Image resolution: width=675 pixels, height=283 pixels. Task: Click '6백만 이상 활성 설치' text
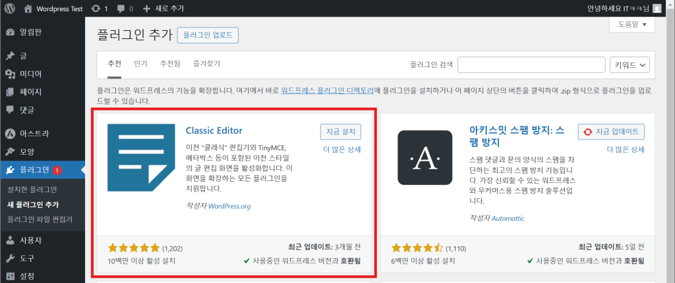(x=423, y=261)
